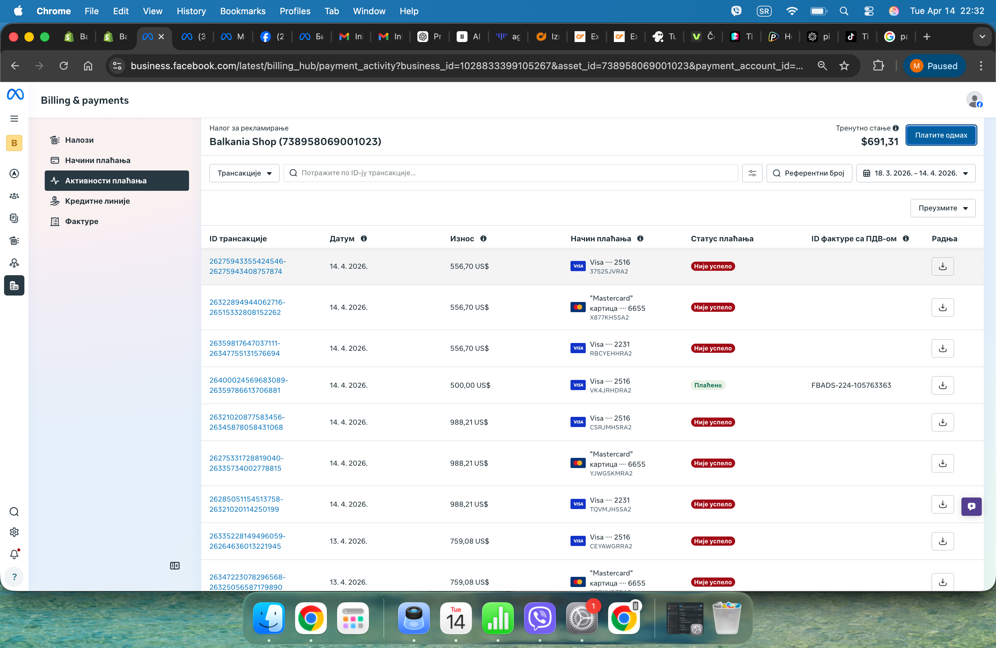Viewport: 996px width, 648px height.
Task: Download receipt for Mastercard 6655 556,70 US$ row
Action: (942, 308)
